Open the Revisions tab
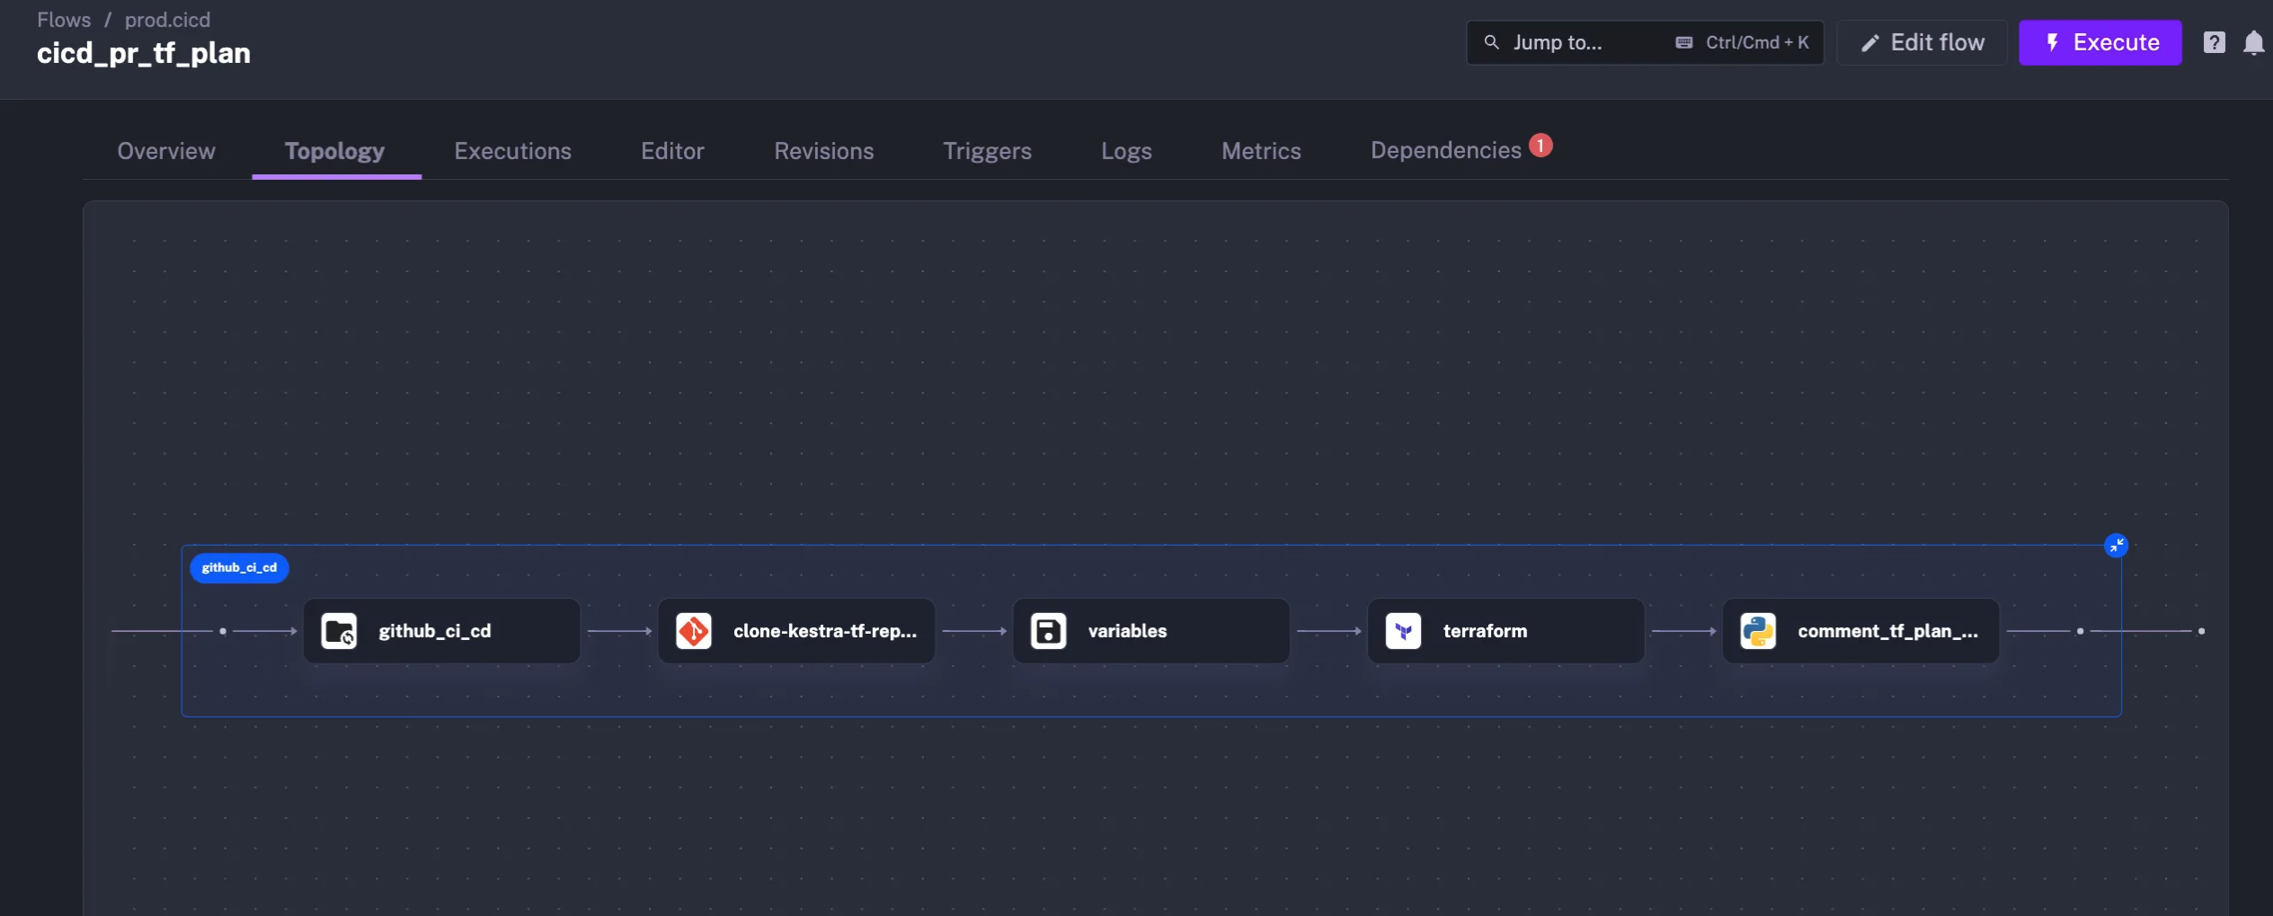 (823, 151)
